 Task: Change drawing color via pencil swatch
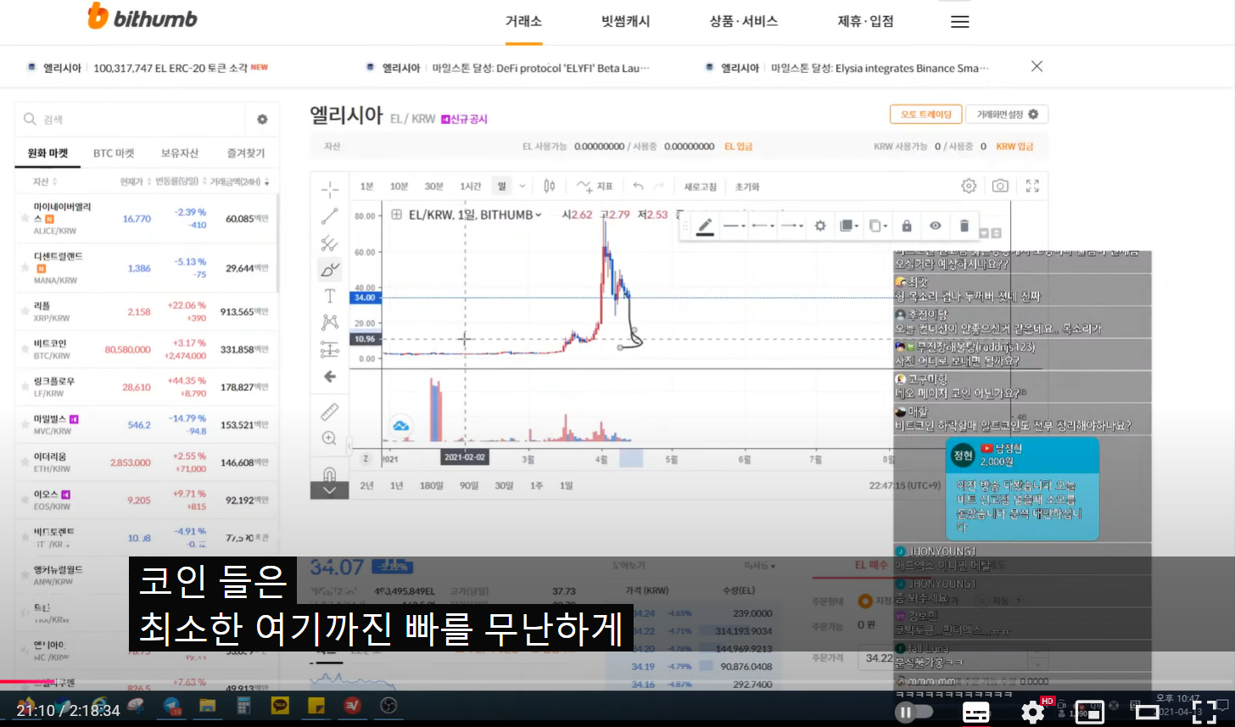pos(704,226)
